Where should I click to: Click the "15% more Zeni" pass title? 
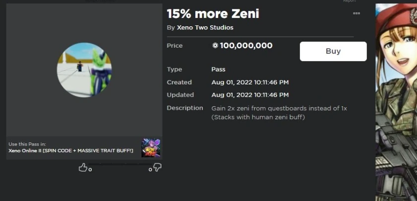pos(213,14)
